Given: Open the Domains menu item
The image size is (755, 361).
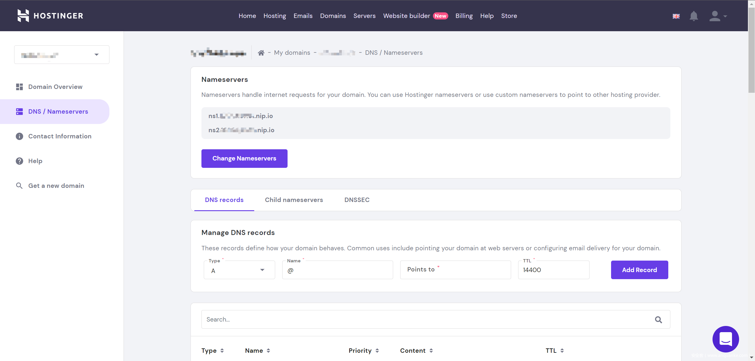Looking at the screenshot, I should point(333,16).
